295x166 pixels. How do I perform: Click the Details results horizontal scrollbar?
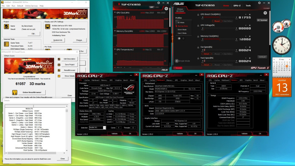(x=35, y=153)
